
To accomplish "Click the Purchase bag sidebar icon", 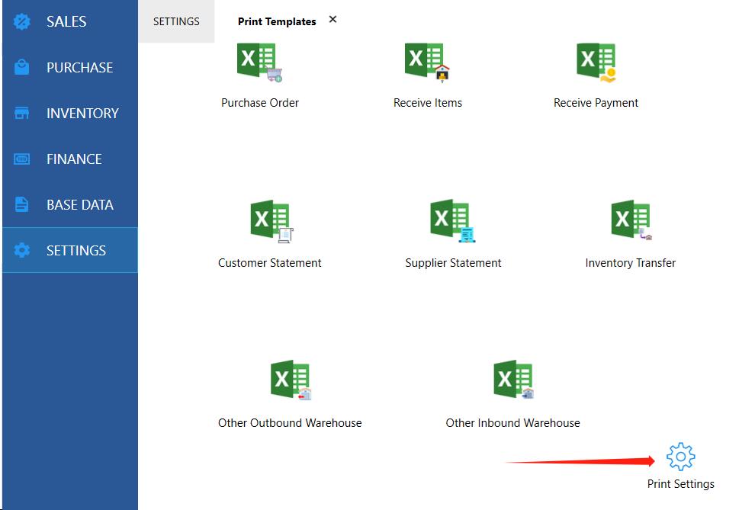I will click(x=21, y=67).
